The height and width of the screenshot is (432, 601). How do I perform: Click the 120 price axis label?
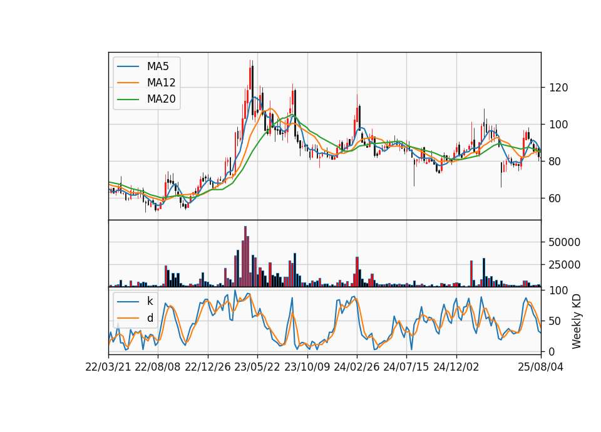point(558,88)
